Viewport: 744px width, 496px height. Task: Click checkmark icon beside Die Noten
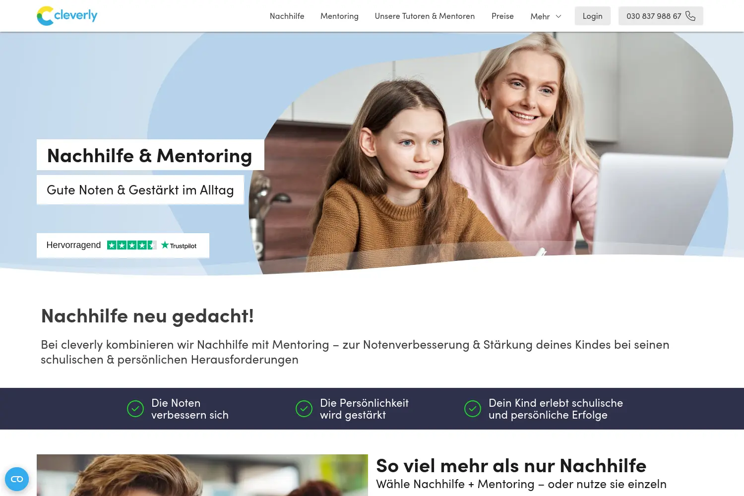click(x=135, y=409)
